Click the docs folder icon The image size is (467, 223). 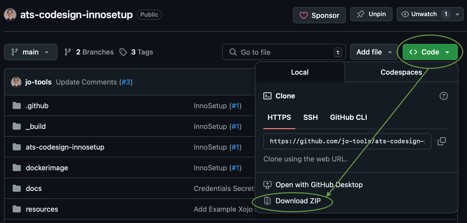(x=17, y=188)
